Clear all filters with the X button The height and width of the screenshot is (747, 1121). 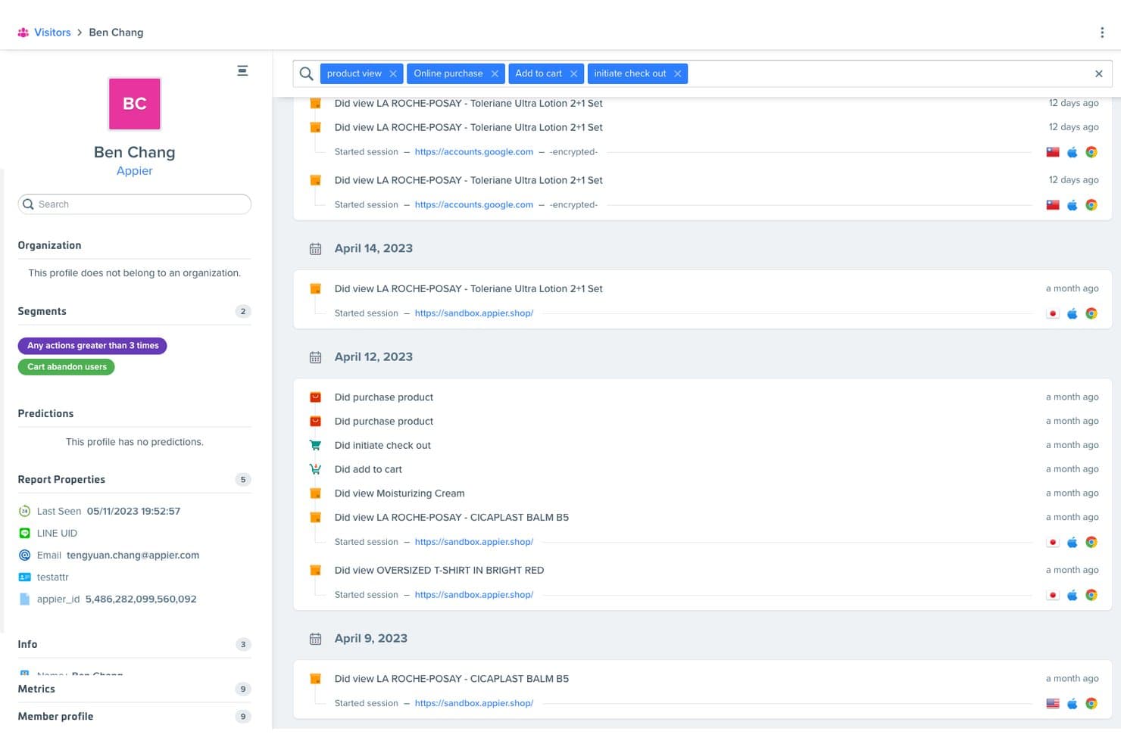tap(1098, 73)
